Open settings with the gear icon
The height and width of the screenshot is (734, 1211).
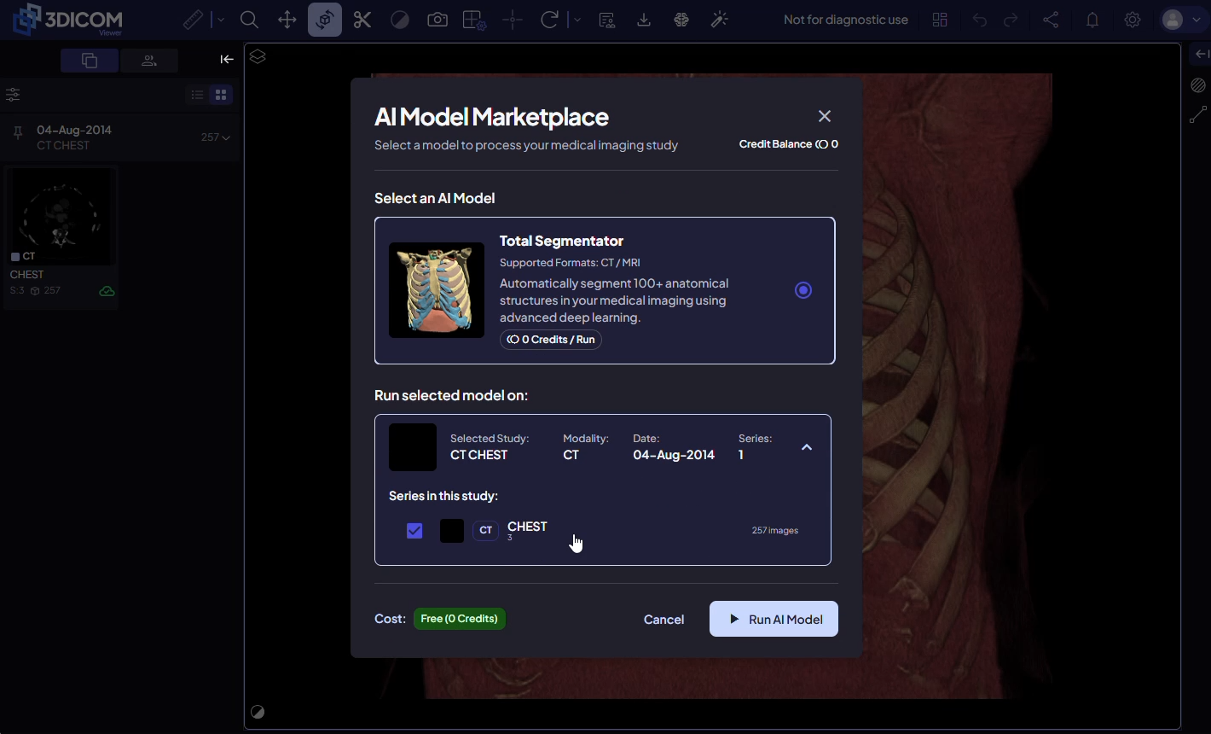[x=1133, y=20]
